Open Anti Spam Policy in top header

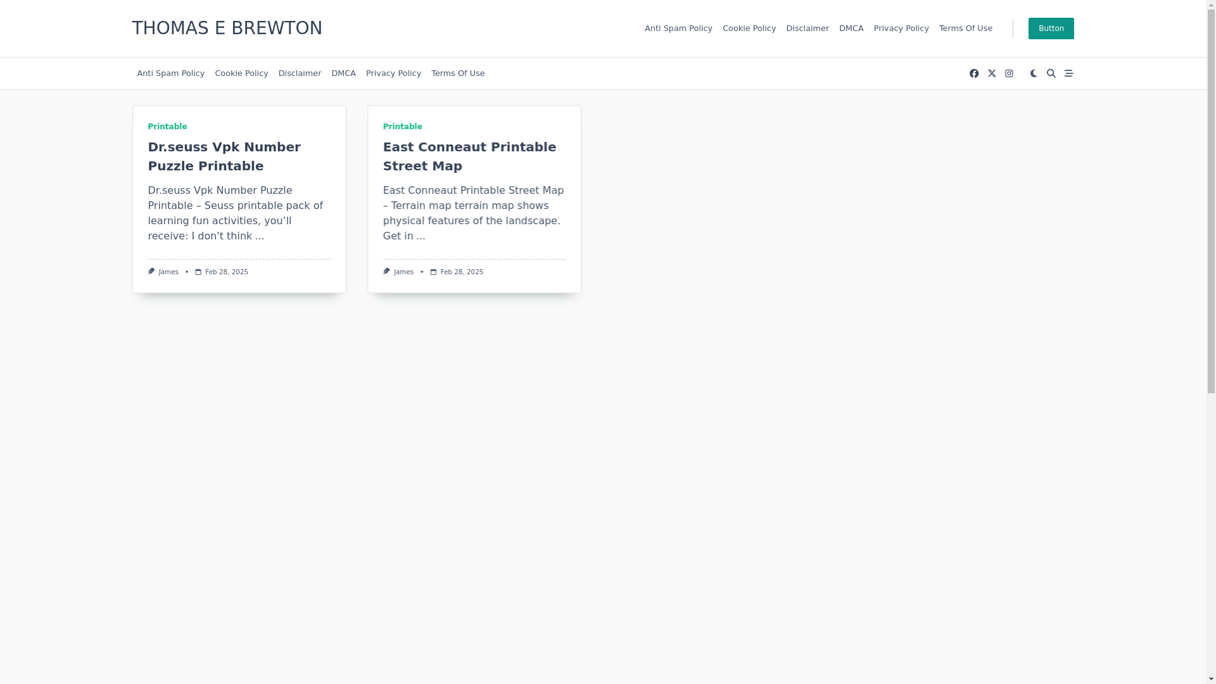[678, 28]
